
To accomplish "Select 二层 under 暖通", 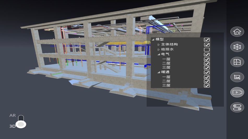I will click(166, 81).
